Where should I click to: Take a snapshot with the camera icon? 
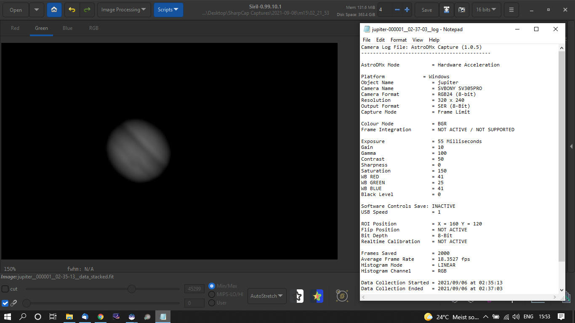click(462, 10)
